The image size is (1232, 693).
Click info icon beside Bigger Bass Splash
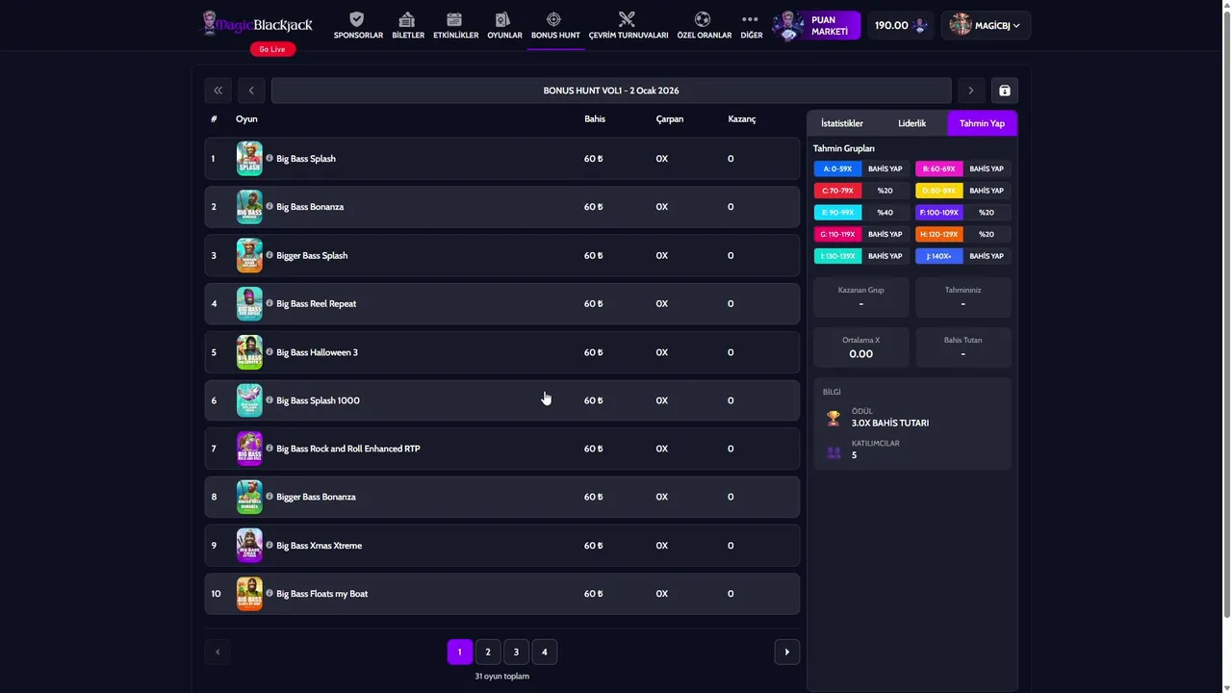[x=269, y=254]
